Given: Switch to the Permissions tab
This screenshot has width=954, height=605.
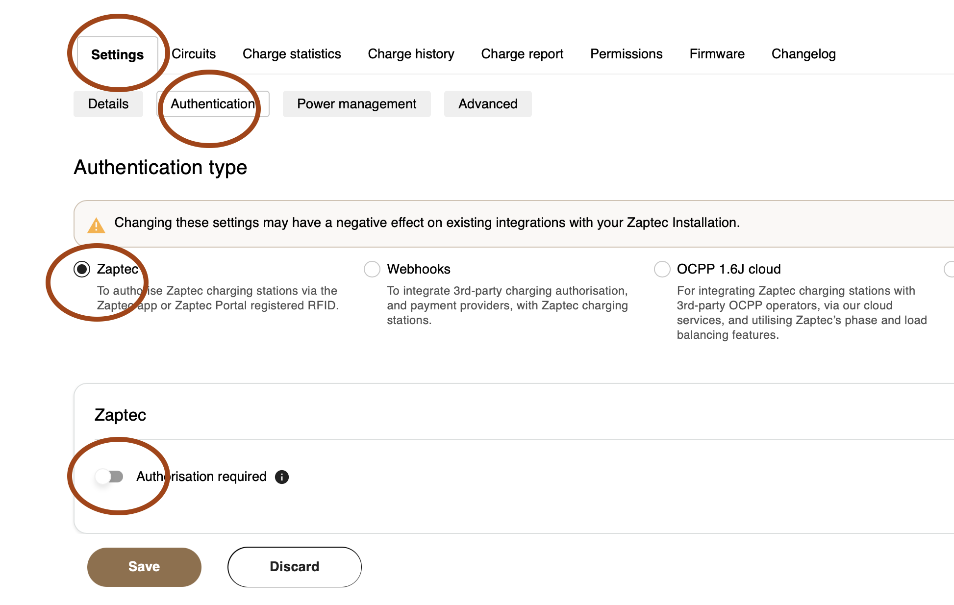Looking at the screenshot, I should (626, 54).
